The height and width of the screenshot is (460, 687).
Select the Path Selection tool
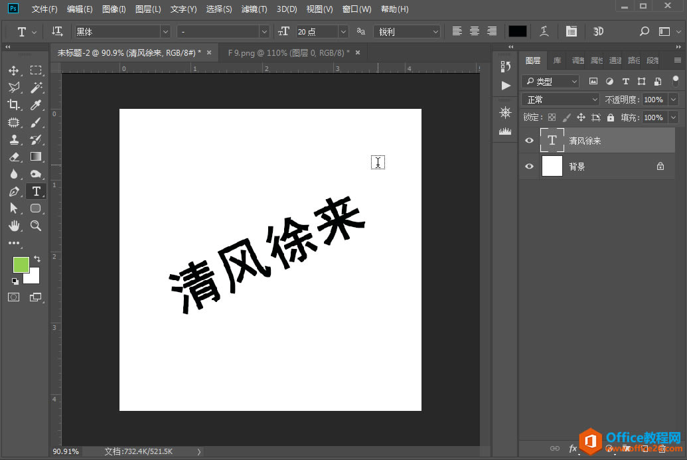click(x=13, y=208)
